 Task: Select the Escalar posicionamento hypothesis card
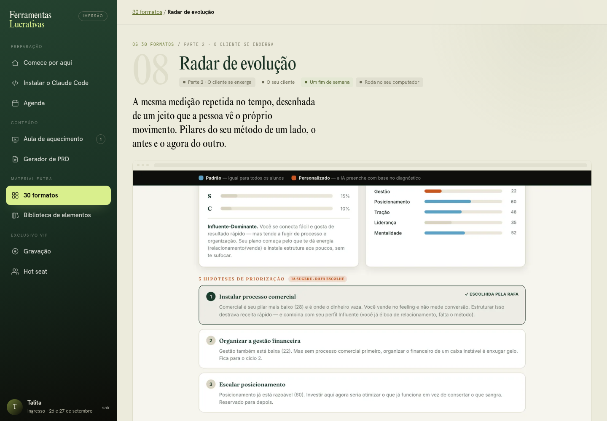[x=362, y=392]
